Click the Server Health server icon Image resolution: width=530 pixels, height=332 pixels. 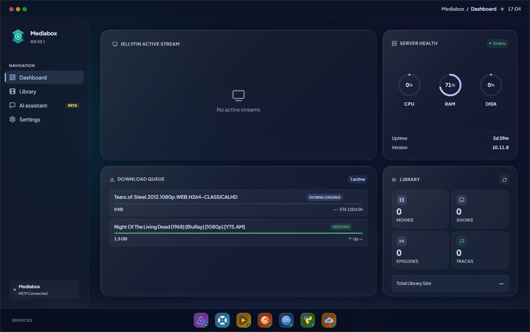pyautogui.click(x=394, y=43)
